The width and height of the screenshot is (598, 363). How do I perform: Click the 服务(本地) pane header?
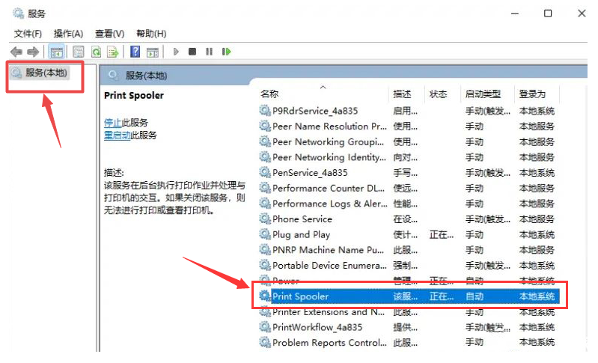(146, 76)
